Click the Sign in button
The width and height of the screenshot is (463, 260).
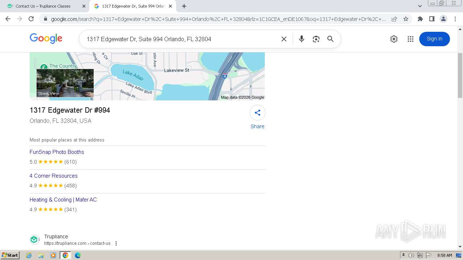click(x=434, y=39)
